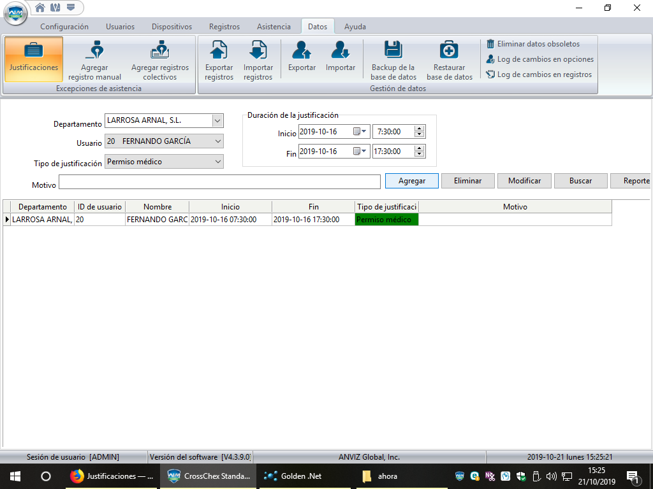
Task: Open Agregar registros colectivos tool
Action: pyautogui.click(x=160, y=60)
